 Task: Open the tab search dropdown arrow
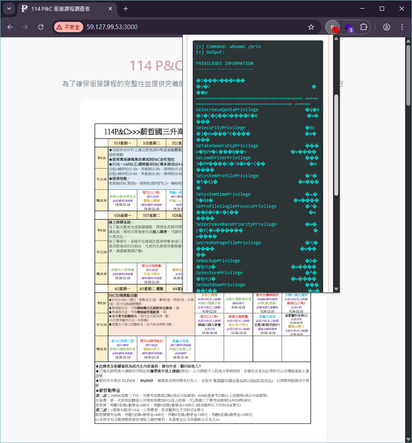pyautogui.click(x=9, y=9)
